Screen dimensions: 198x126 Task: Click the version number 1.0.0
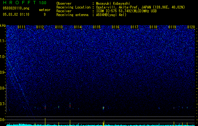(x=42, y=3)
